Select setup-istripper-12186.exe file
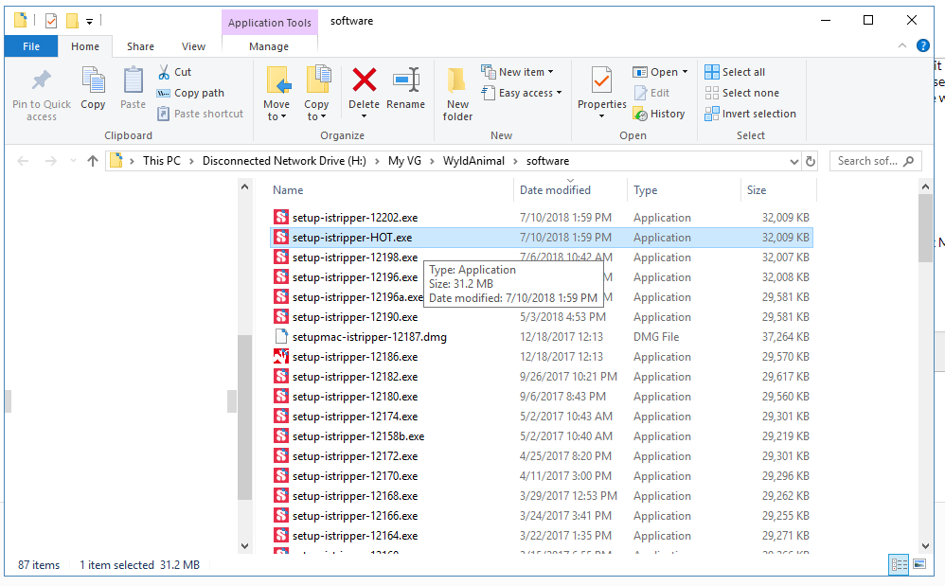The width and height of the screenshot is (945, 586). [x=542, y=357]
